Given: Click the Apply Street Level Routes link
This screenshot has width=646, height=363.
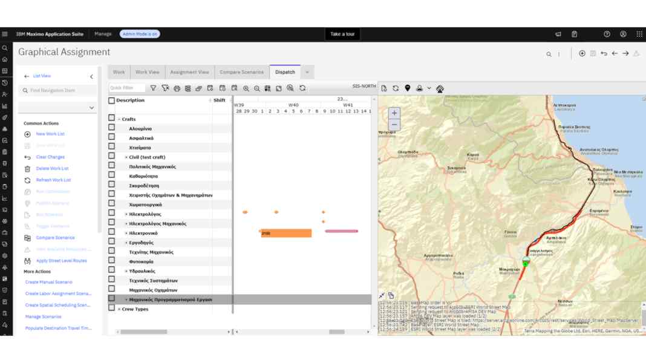Looking at the screenshot, I should [x=61, y=261].
